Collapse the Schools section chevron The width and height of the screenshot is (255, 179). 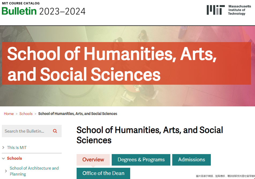3,158
